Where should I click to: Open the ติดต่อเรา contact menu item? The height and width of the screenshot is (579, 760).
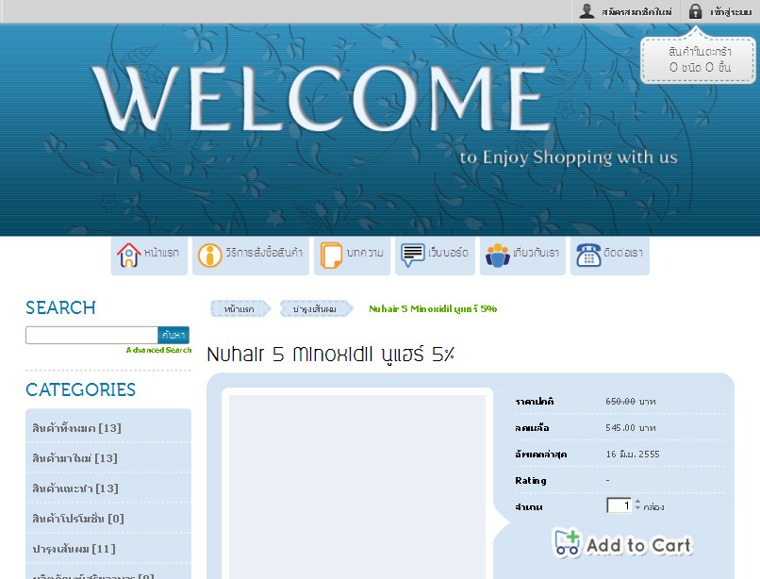click(610, 256)
